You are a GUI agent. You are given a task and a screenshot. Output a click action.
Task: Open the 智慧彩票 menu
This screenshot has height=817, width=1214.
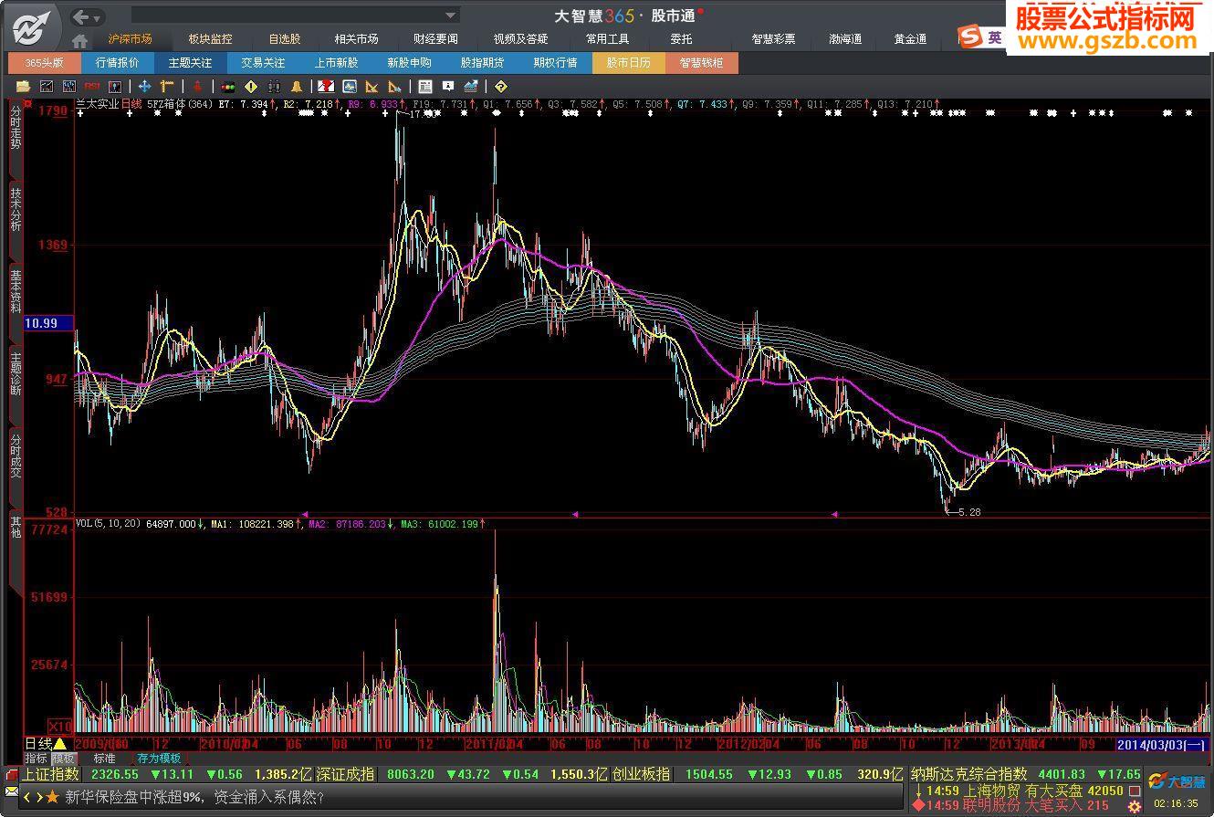773,39
